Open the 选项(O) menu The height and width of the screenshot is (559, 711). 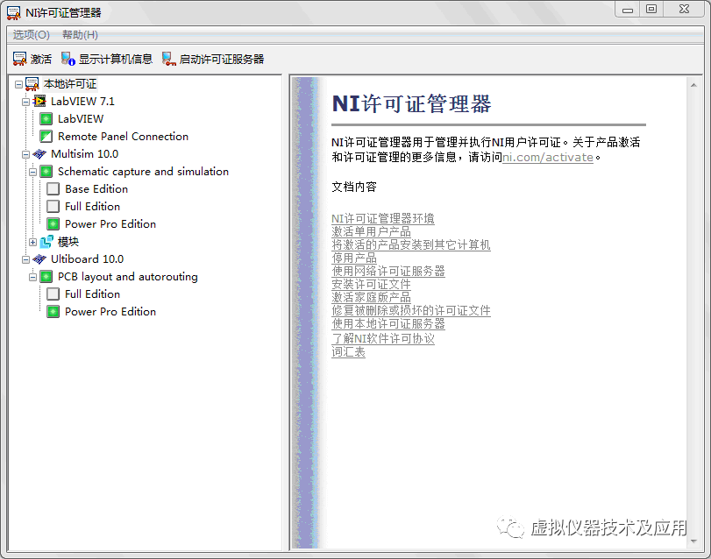[x=31, y=34]
